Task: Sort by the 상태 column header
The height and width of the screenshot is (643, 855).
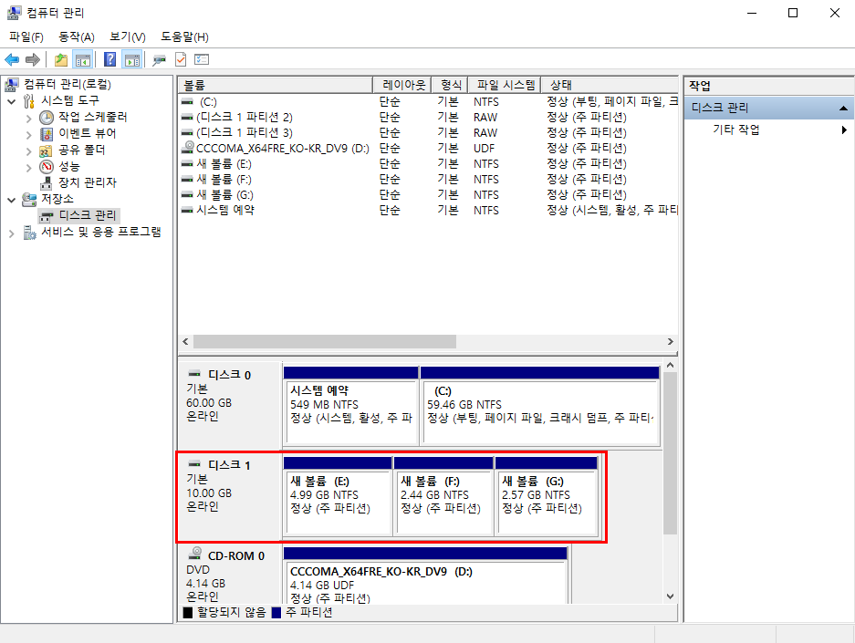Action: pyautogui.click(x=610, y=85)
